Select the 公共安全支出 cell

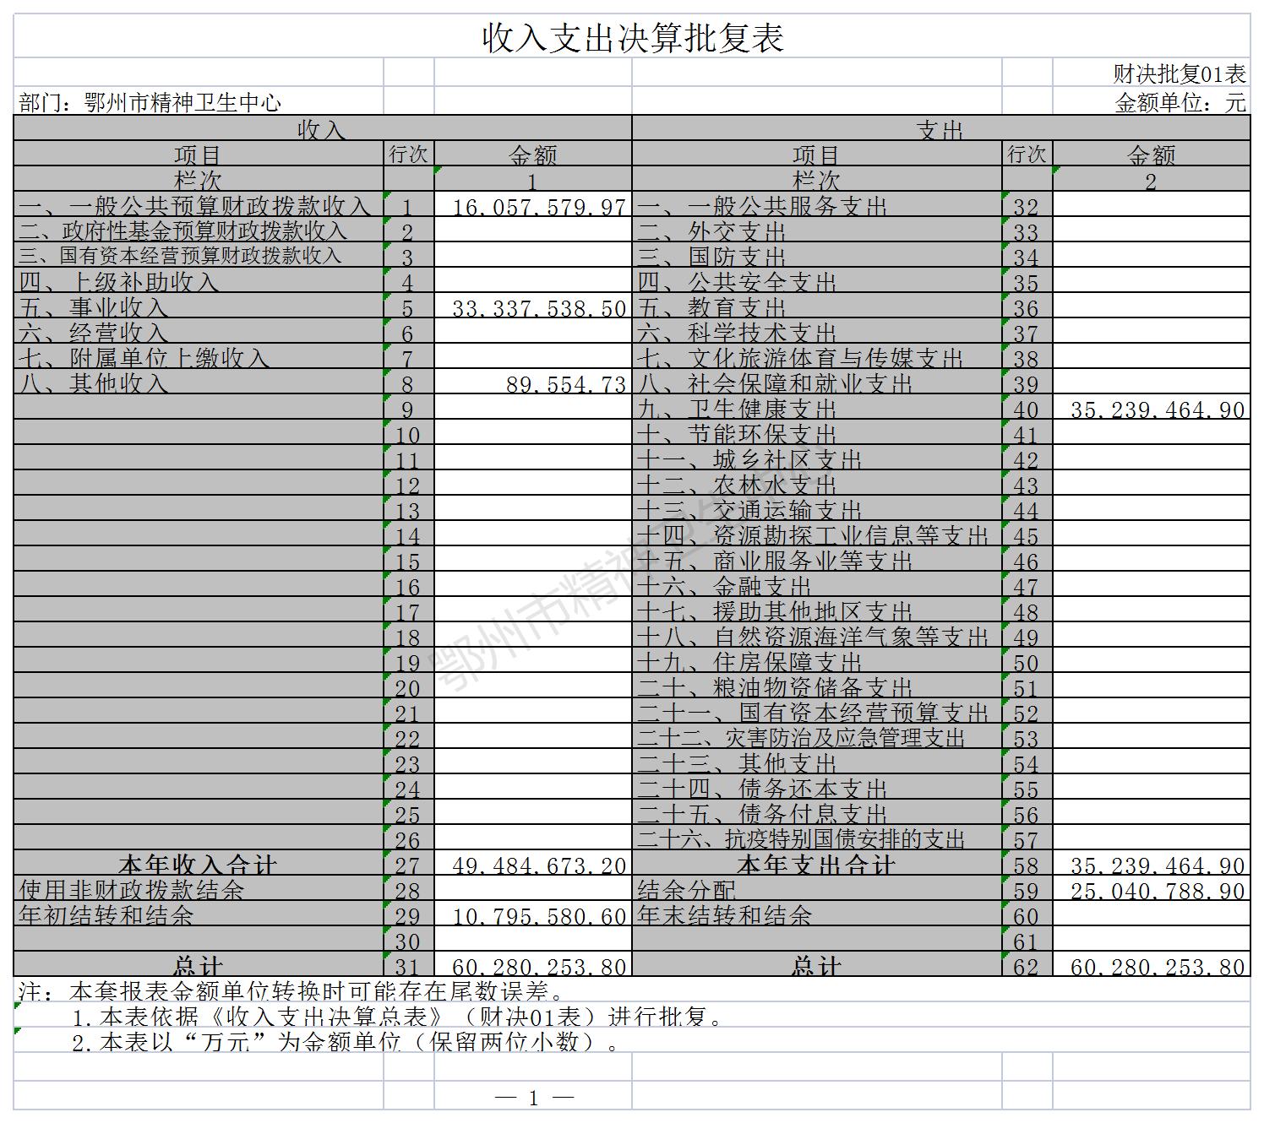pos(817,281)
